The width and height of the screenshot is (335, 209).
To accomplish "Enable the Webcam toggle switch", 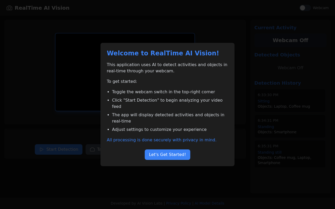I will [x=305, y=8].
